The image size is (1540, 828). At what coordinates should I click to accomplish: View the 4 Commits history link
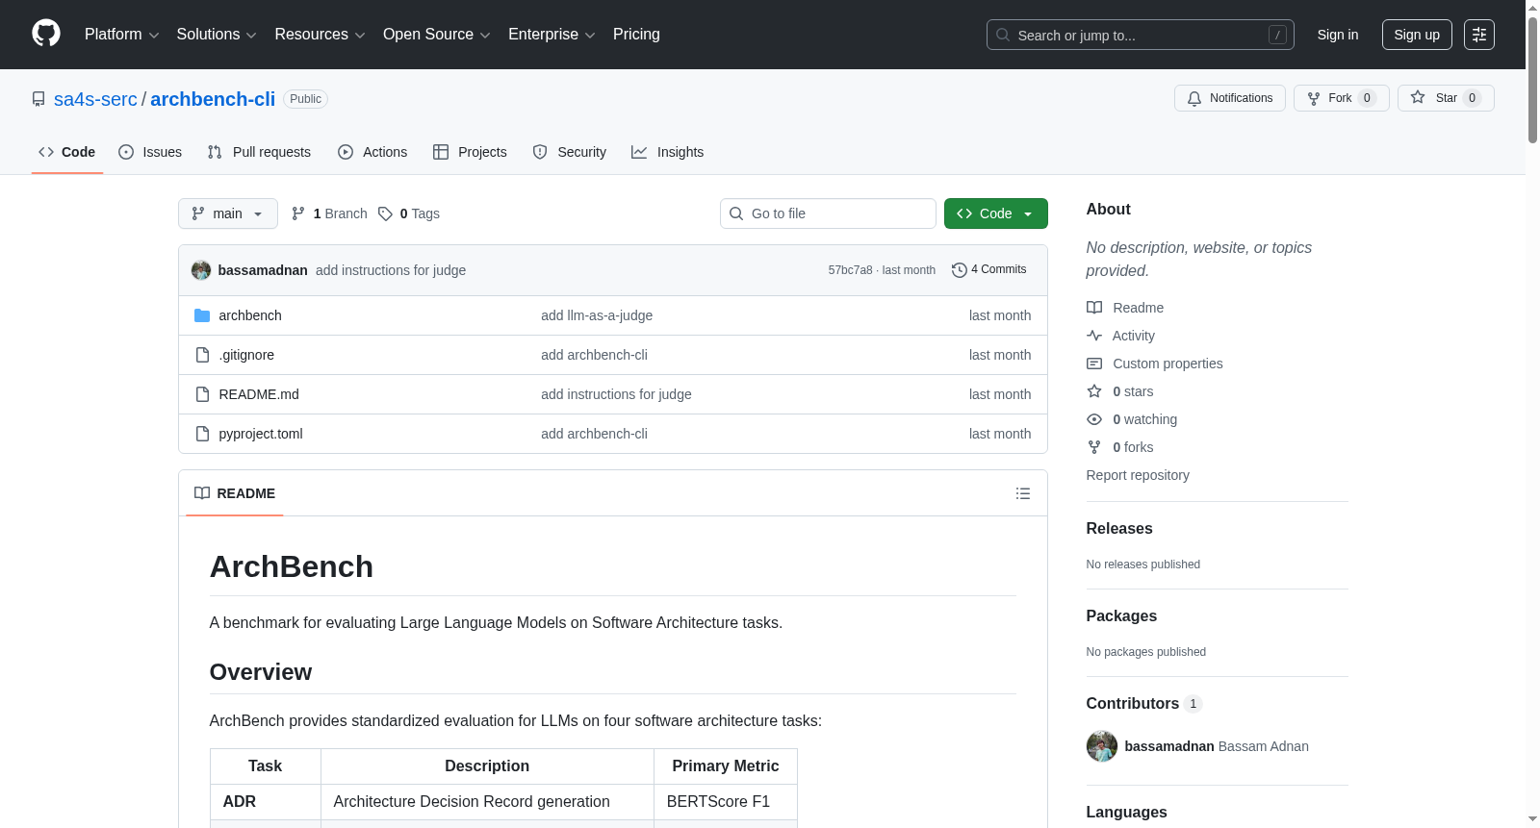pos(989,270)
